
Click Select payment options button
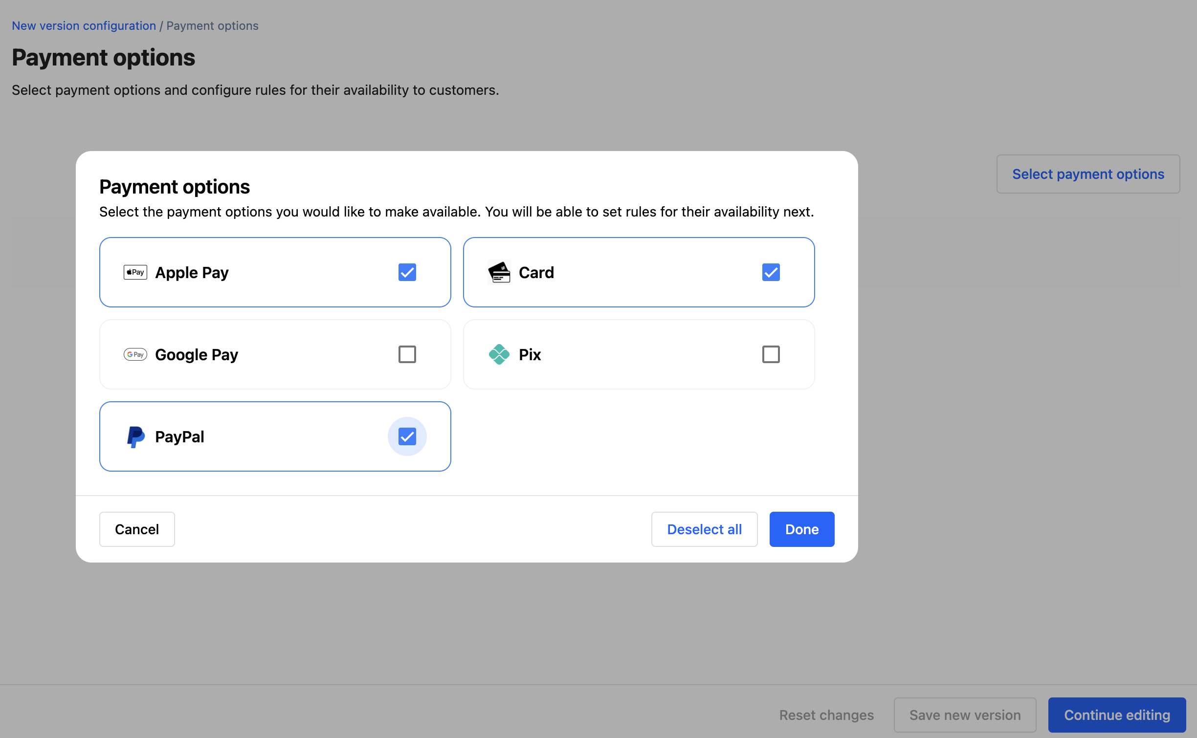point(1088,174)
